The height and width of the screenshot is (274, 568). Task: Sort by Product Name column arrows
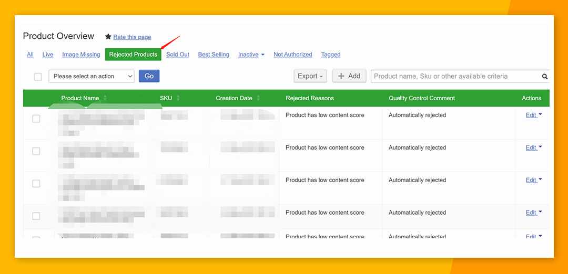[x=105, y=98]
